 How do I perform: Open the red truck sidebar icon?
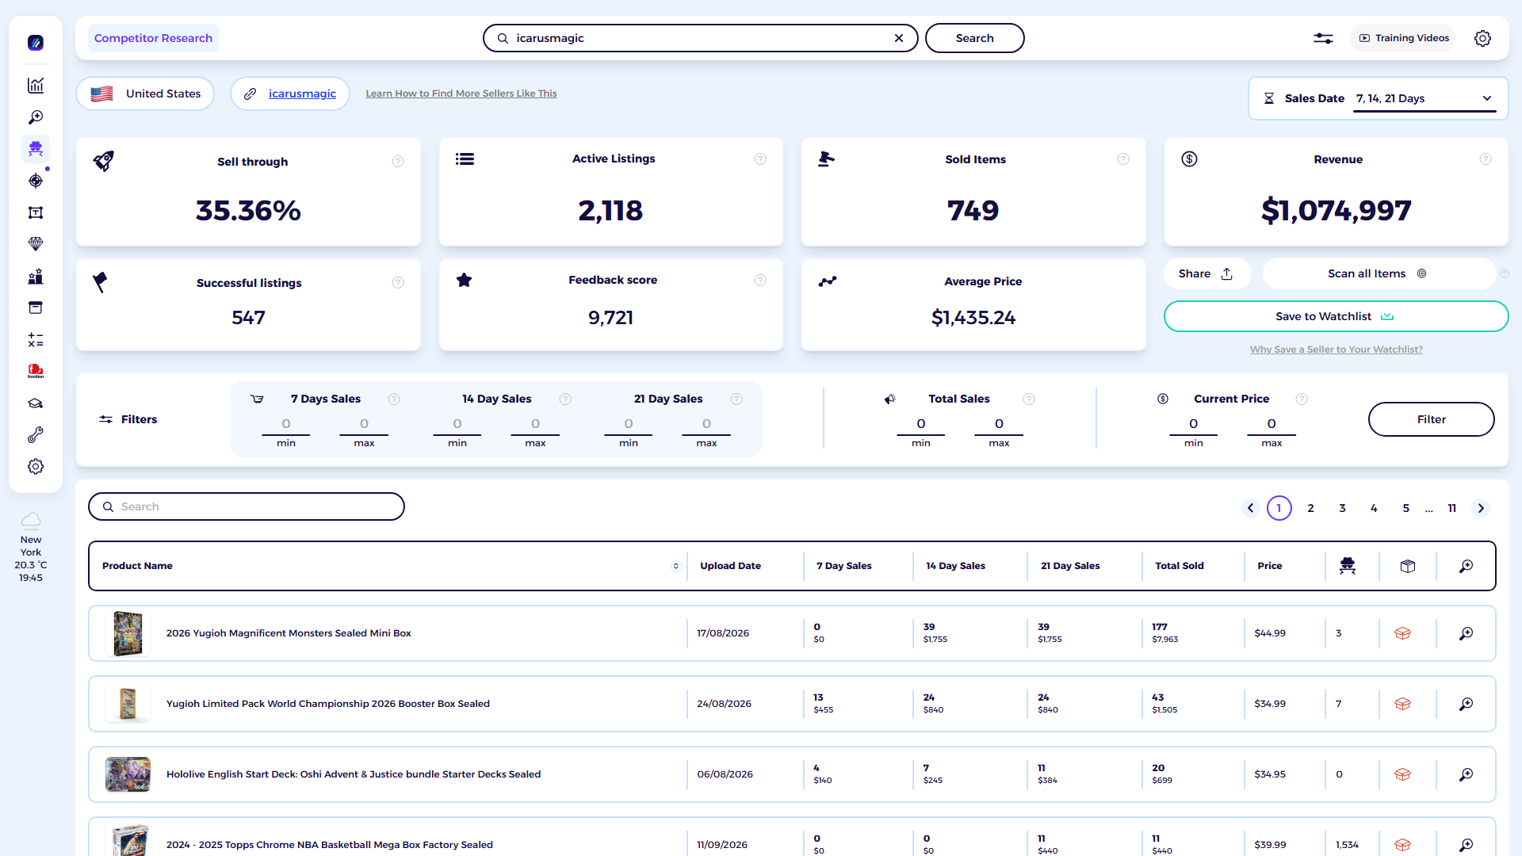coord(36,371)
